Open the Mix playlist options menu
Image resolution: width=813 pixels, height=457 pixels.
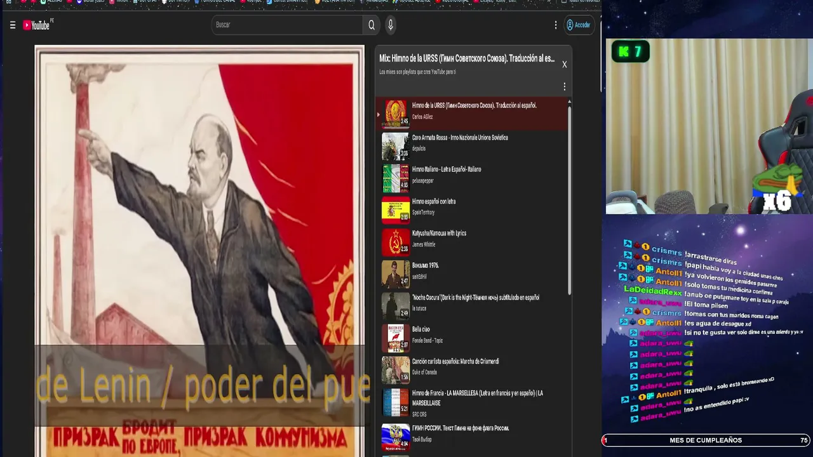click(564, 86)
